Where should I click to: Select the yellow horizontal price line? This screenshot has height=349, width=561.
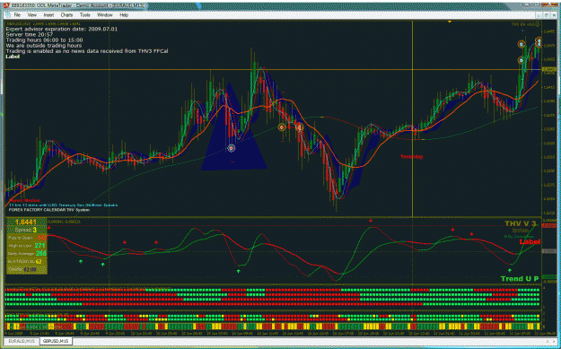tap(272, 69)
